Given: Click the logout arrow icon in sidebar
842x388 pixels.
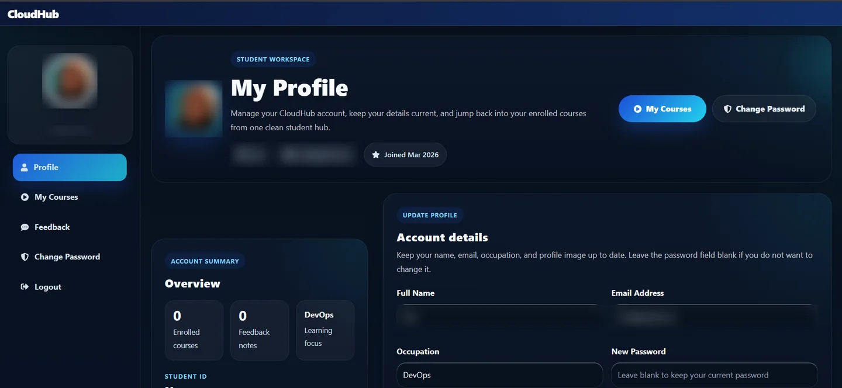Looking at the screenshot, I should click(25, 287).
